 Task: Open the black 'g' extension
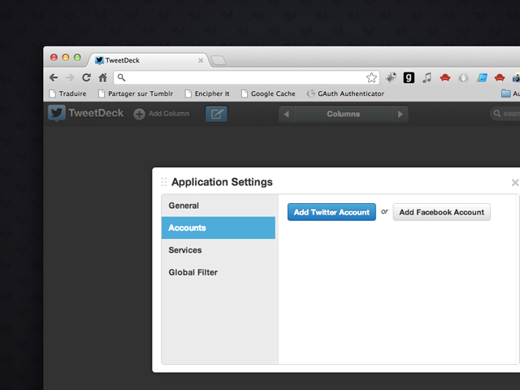[x=409, y=78]
